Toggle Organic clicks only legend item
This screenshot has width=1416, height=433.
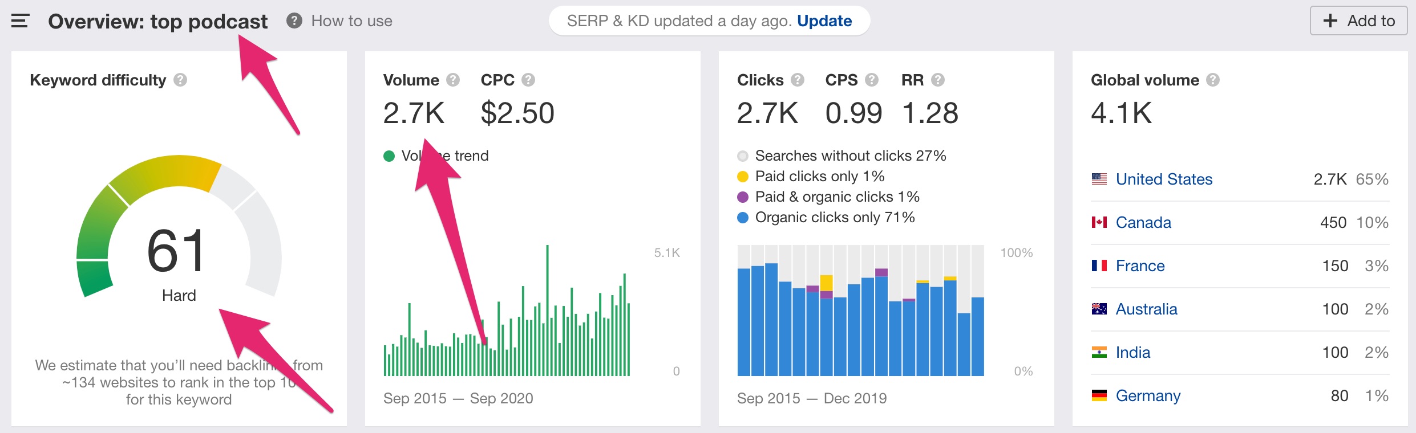point(826,217)
